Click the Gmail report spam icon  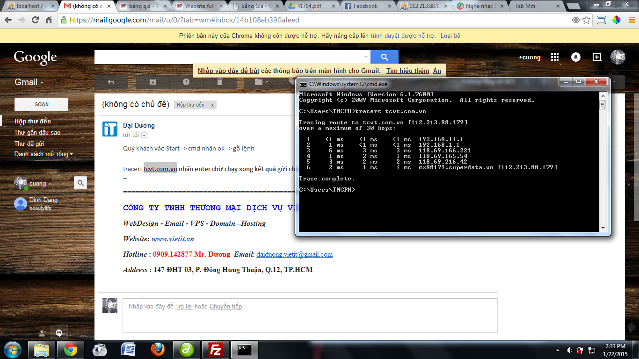tap(186, 82)
